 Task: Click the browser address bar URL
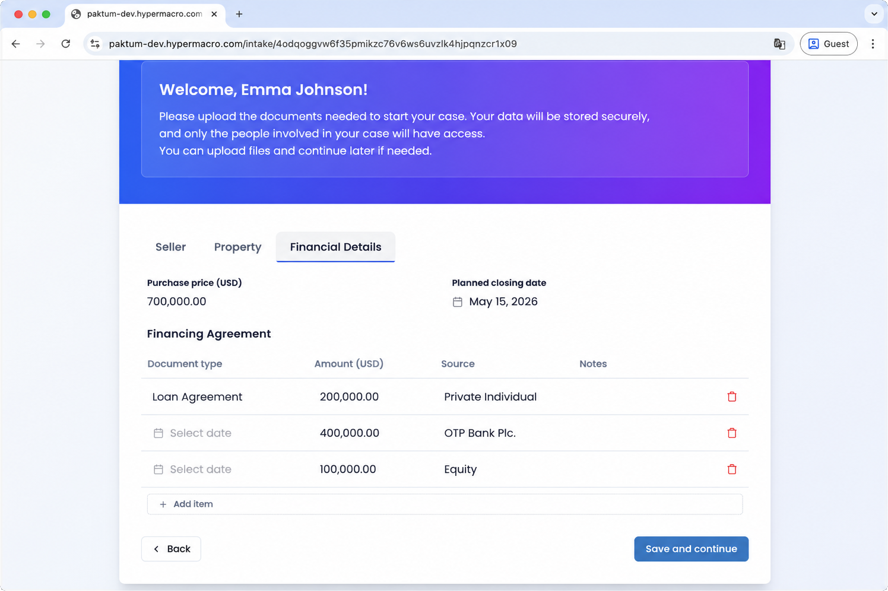(313, 44)
